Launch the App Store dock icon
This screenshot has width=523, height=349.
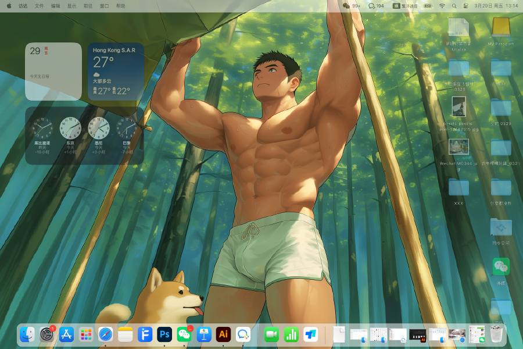pos(67,334)
